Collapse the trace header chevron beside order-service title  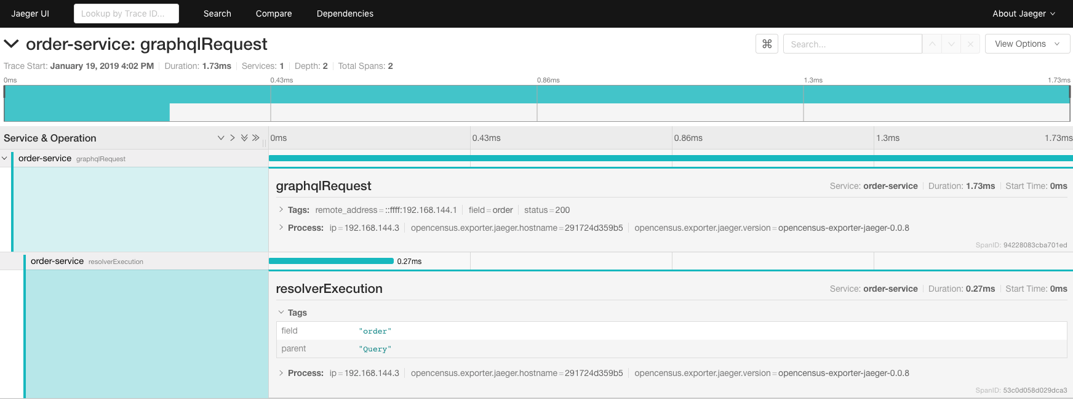(11, 44)
